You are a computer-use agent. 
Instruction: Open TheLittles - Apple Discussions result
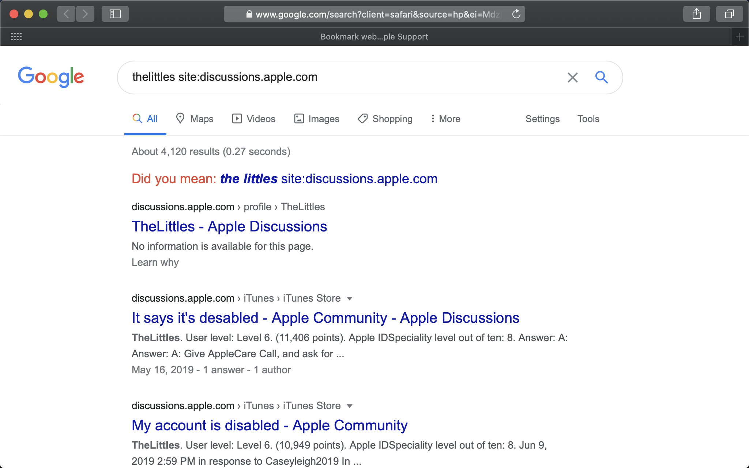click(x=229, y=227)
